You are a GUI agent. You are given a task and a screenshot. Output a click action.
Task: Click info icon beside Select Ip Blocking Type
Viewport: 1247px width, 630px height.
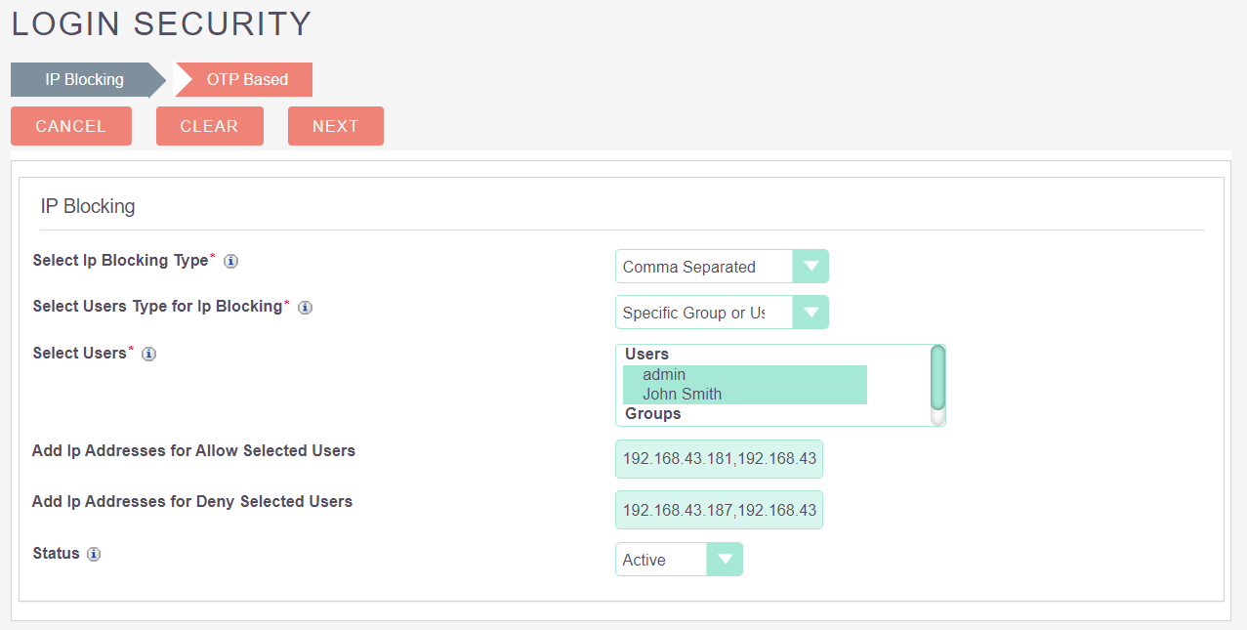click(230, 262)
